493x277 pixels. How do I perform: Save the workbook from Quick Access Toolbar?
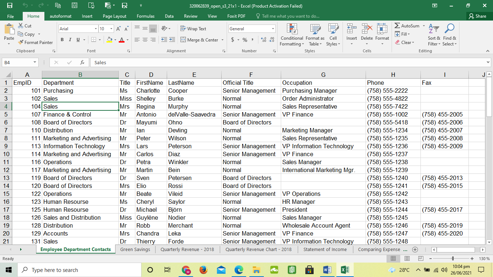point(10,5)
